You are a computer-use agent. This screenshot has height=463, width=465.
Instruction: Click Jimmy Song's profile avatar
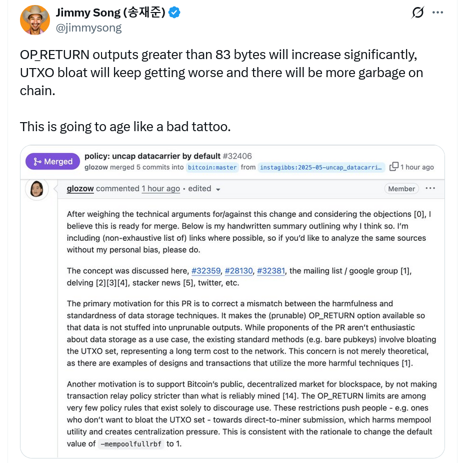coord(34,20)
